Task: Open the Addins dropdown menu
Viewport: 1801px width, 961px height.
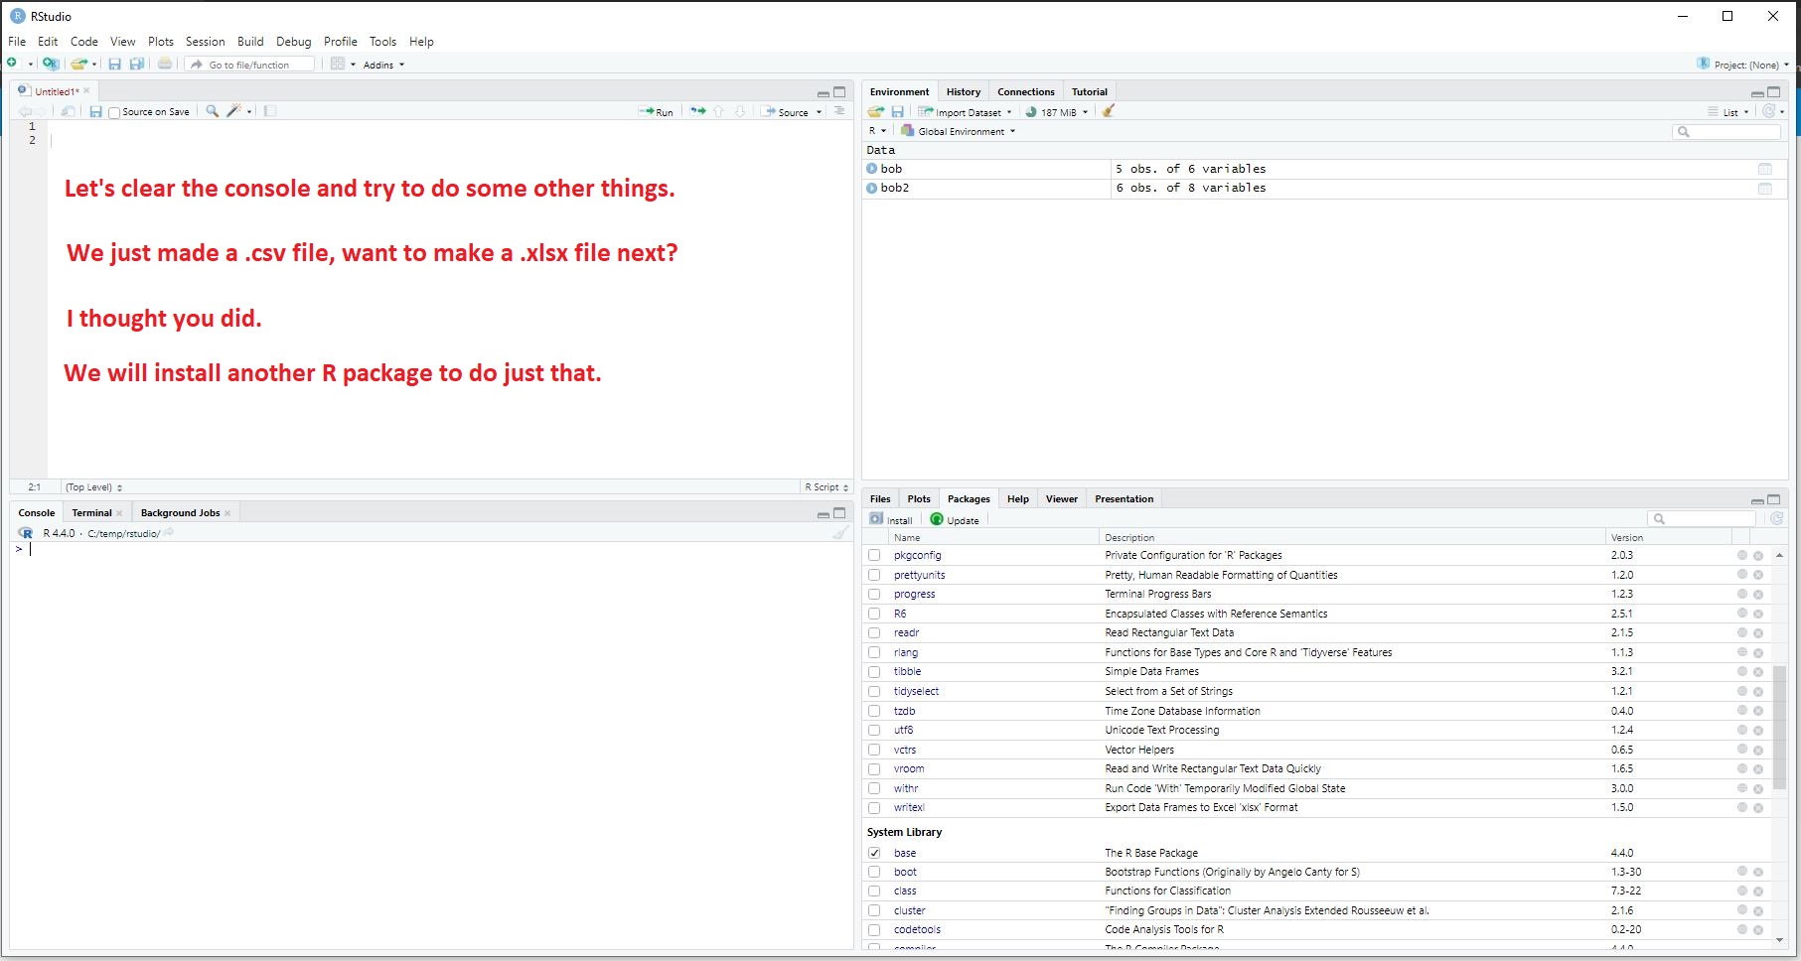Action: [383, 65]
